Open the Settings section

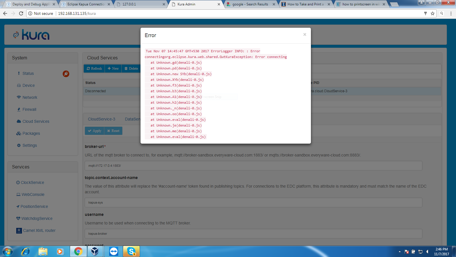pyautogui.click(x=30, y=145)
